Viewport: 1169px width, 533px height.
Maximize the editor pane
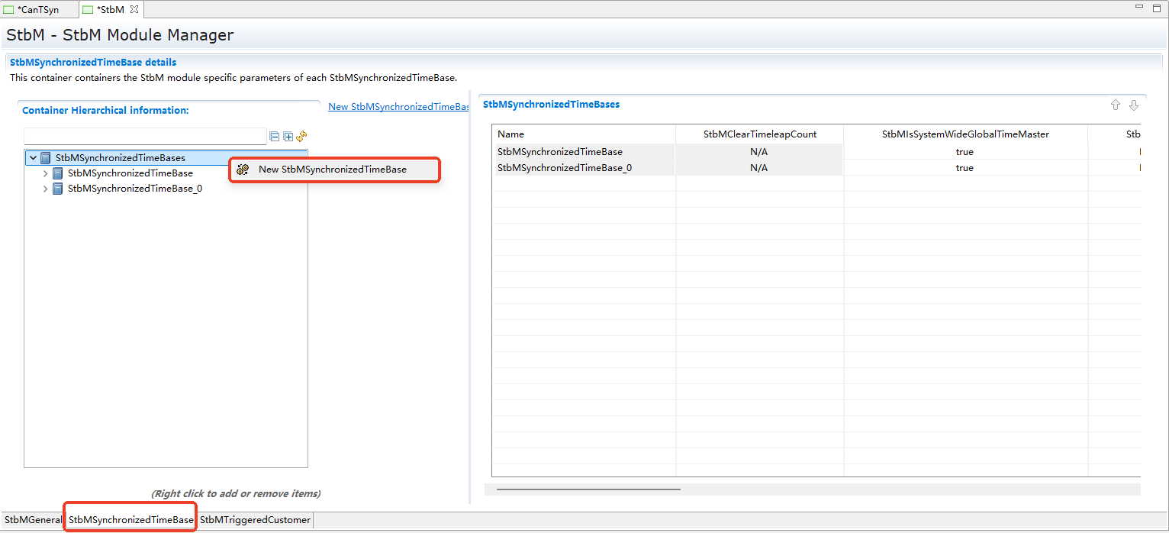[1157, 7]
